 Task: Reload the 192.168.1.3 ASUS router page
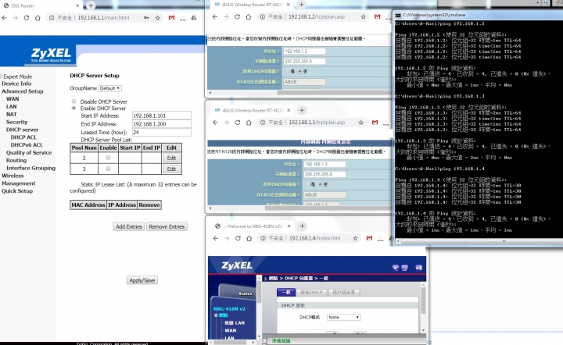point(238,123)
